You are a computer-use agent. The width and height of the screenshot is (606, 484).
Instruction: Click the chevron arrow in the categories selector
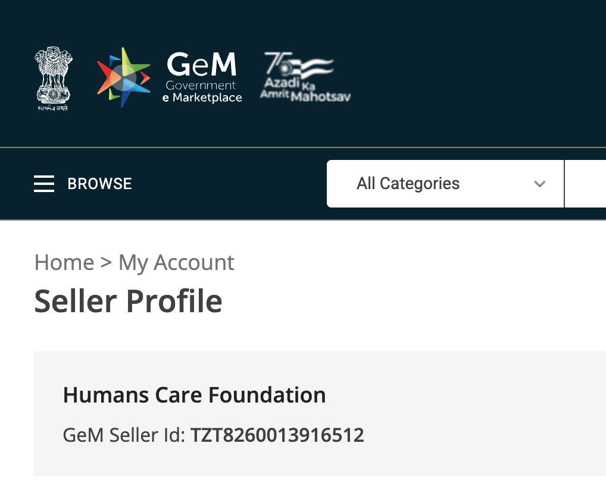pos(540,184)
